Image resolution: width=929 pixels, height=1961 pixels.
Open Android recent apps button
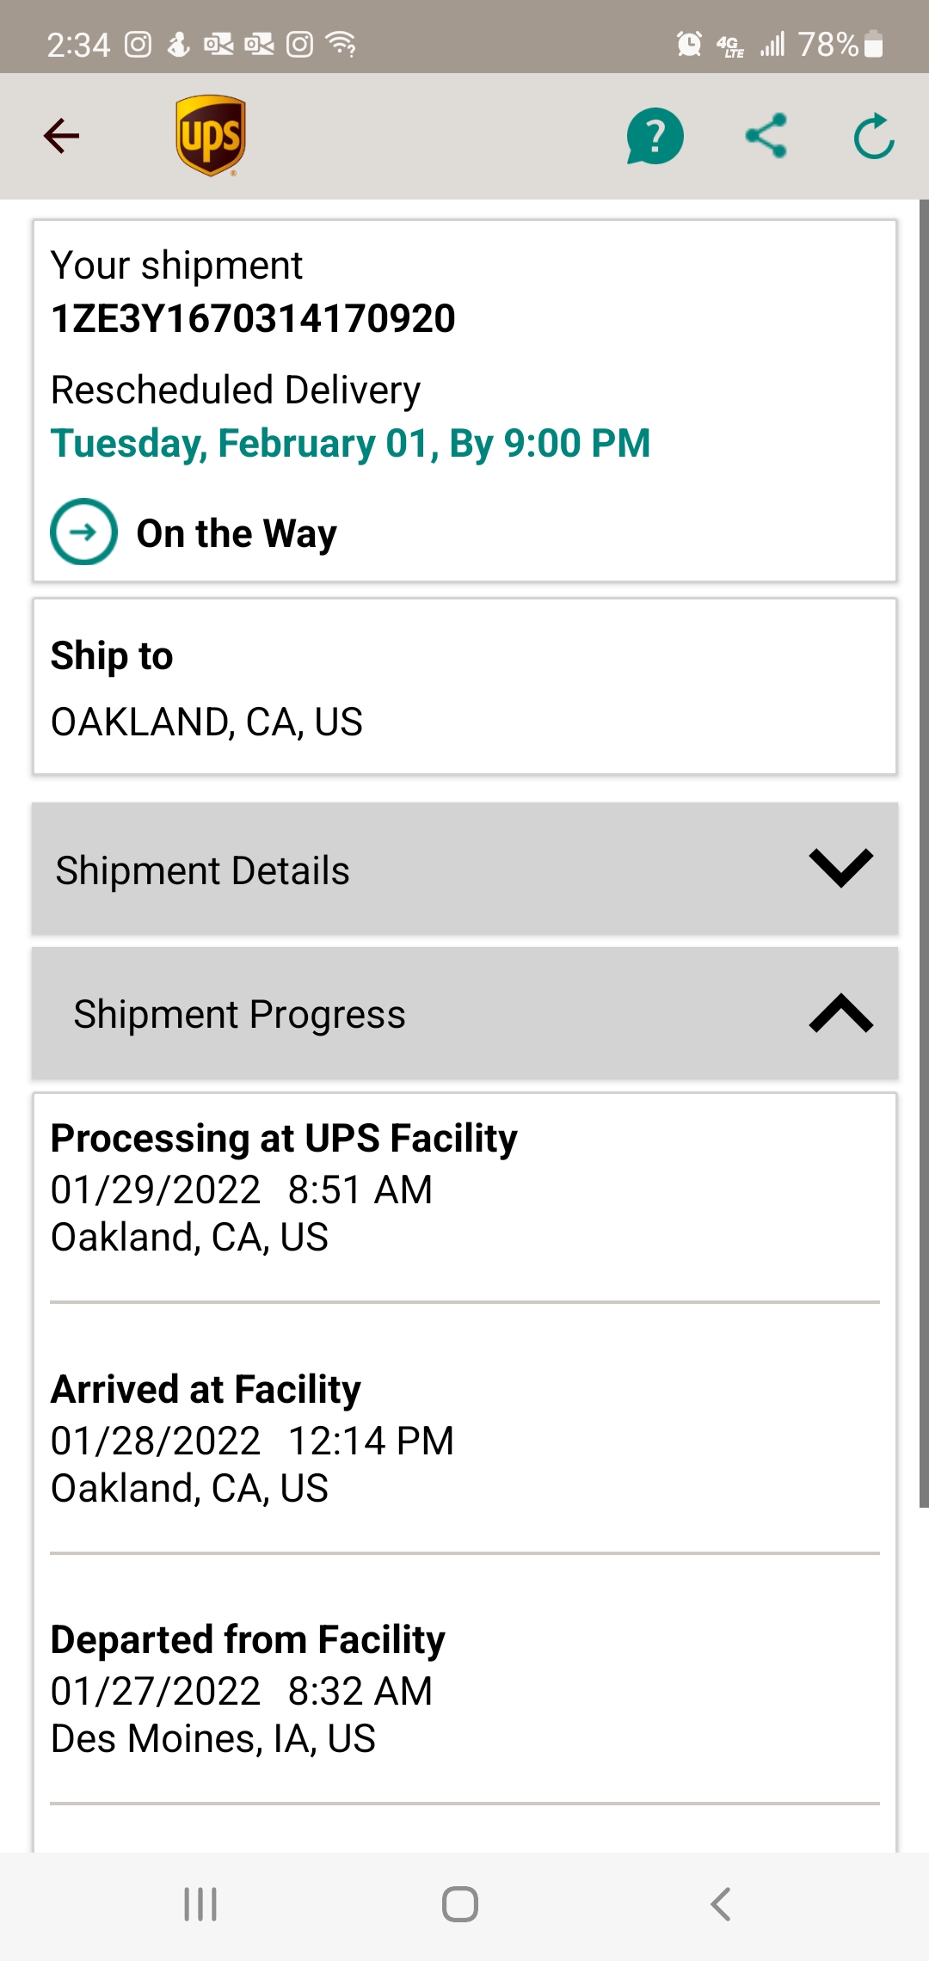click(x=200, y=1904)
